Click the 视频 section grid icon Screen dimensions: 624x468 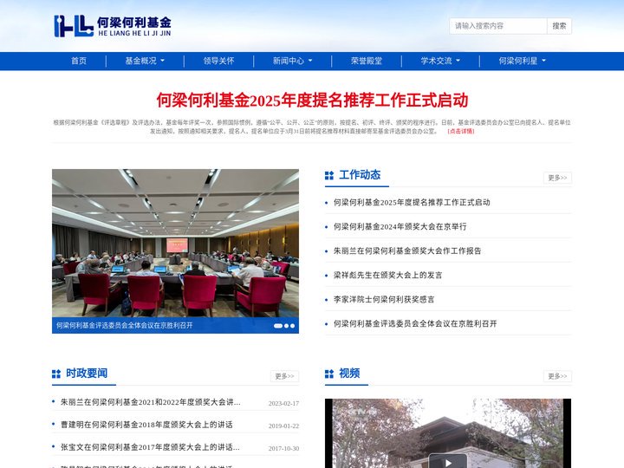tap(329, 374)
